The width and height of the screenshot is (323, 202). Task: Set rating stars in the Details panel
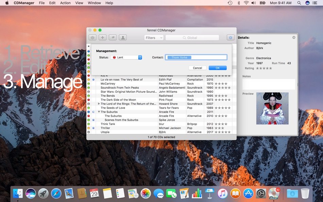[264, 68]
